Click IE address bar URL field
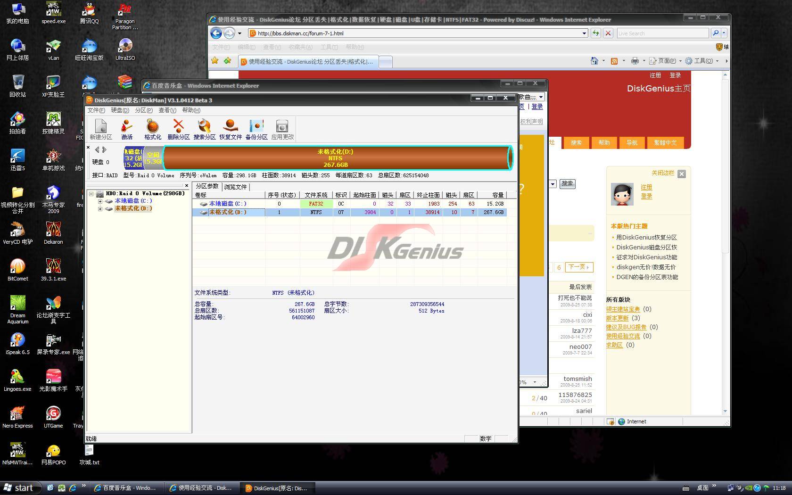This screenshot has width=792, height=495. [418, 33]
